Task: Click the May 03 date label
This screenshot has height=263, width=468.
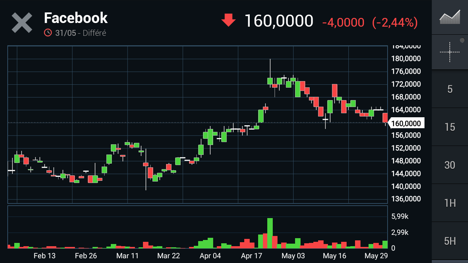Action: (293, 256)
